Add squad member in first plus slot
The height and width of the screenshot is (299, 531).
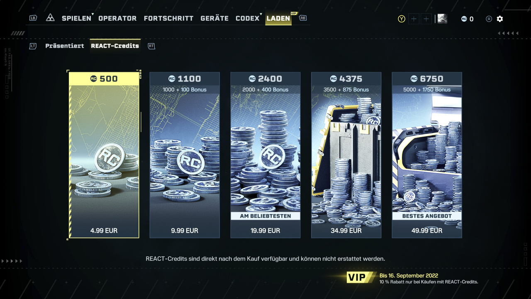coord(414,19)
